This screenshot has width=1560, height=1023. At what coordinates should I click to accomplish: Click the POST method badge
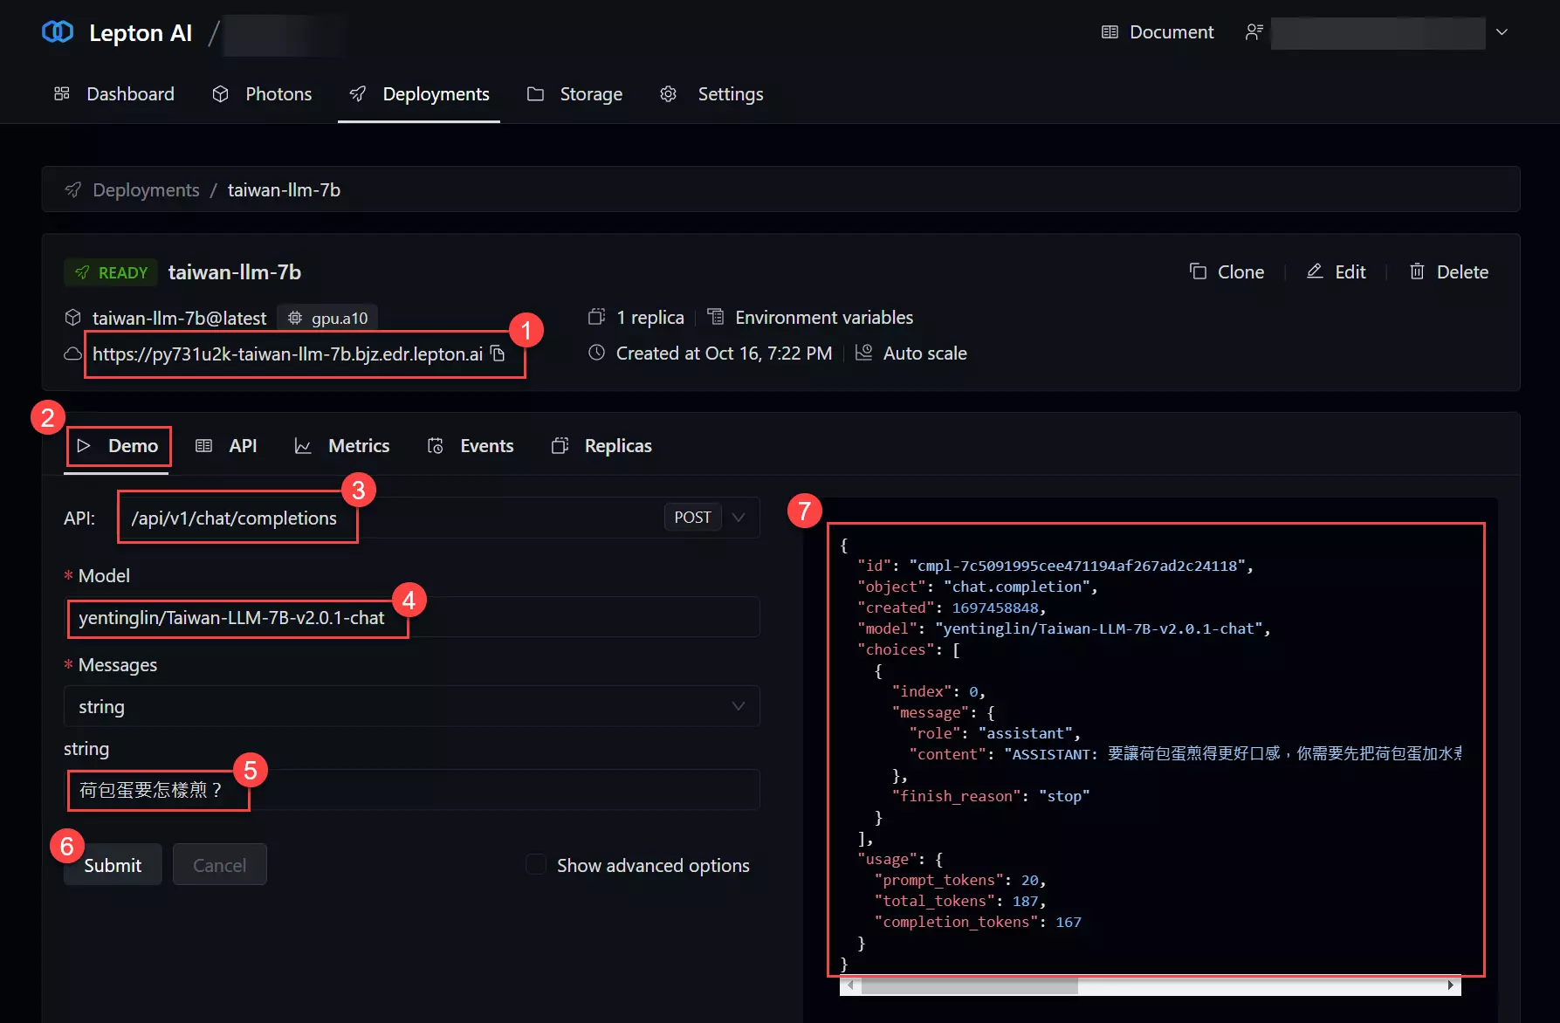[x=692, y=518]
